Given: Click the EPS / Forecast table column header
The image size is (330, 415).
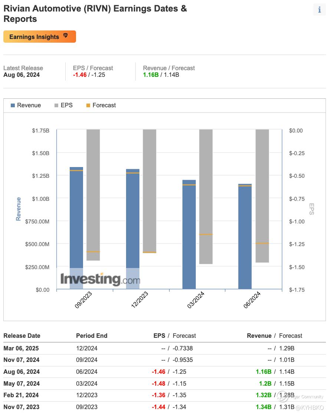Looking at the screenshot, I should (x=175, y=336).
